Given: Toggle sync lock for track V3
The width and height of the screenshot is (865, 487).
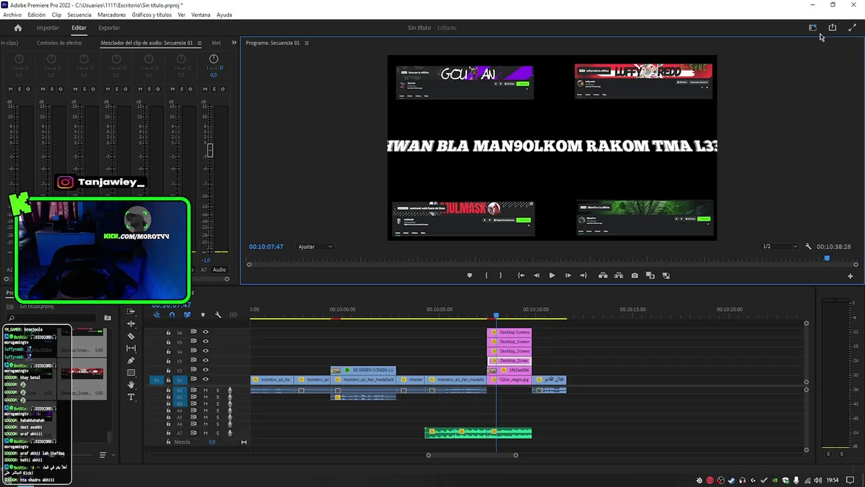Looking at the screenshot, I should [193, 361].
